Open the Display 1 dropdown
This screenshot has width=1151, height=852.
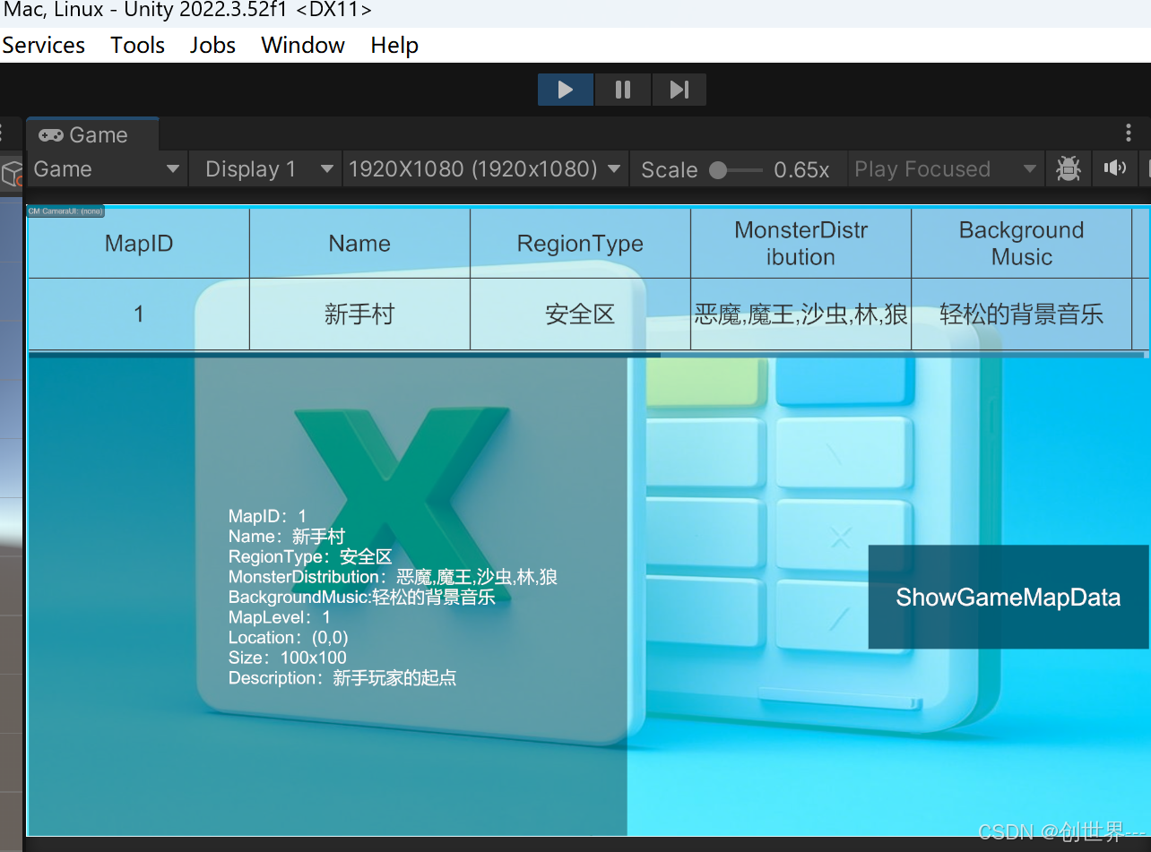pos(265,168)
